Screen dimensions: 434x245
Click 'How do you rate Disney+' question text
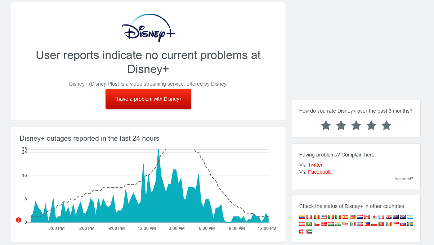(x=356, y=111)
